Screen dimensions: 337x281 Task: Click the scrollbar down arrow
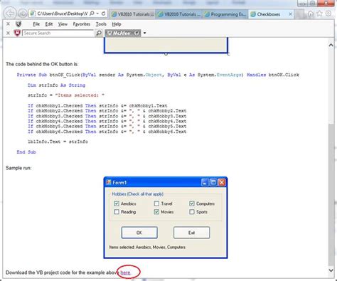(x=331, y=270)
